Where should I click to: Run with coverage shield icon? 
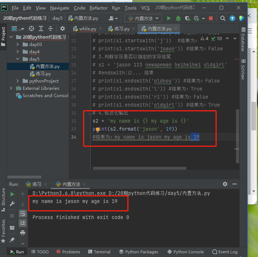tap(187, 18)
